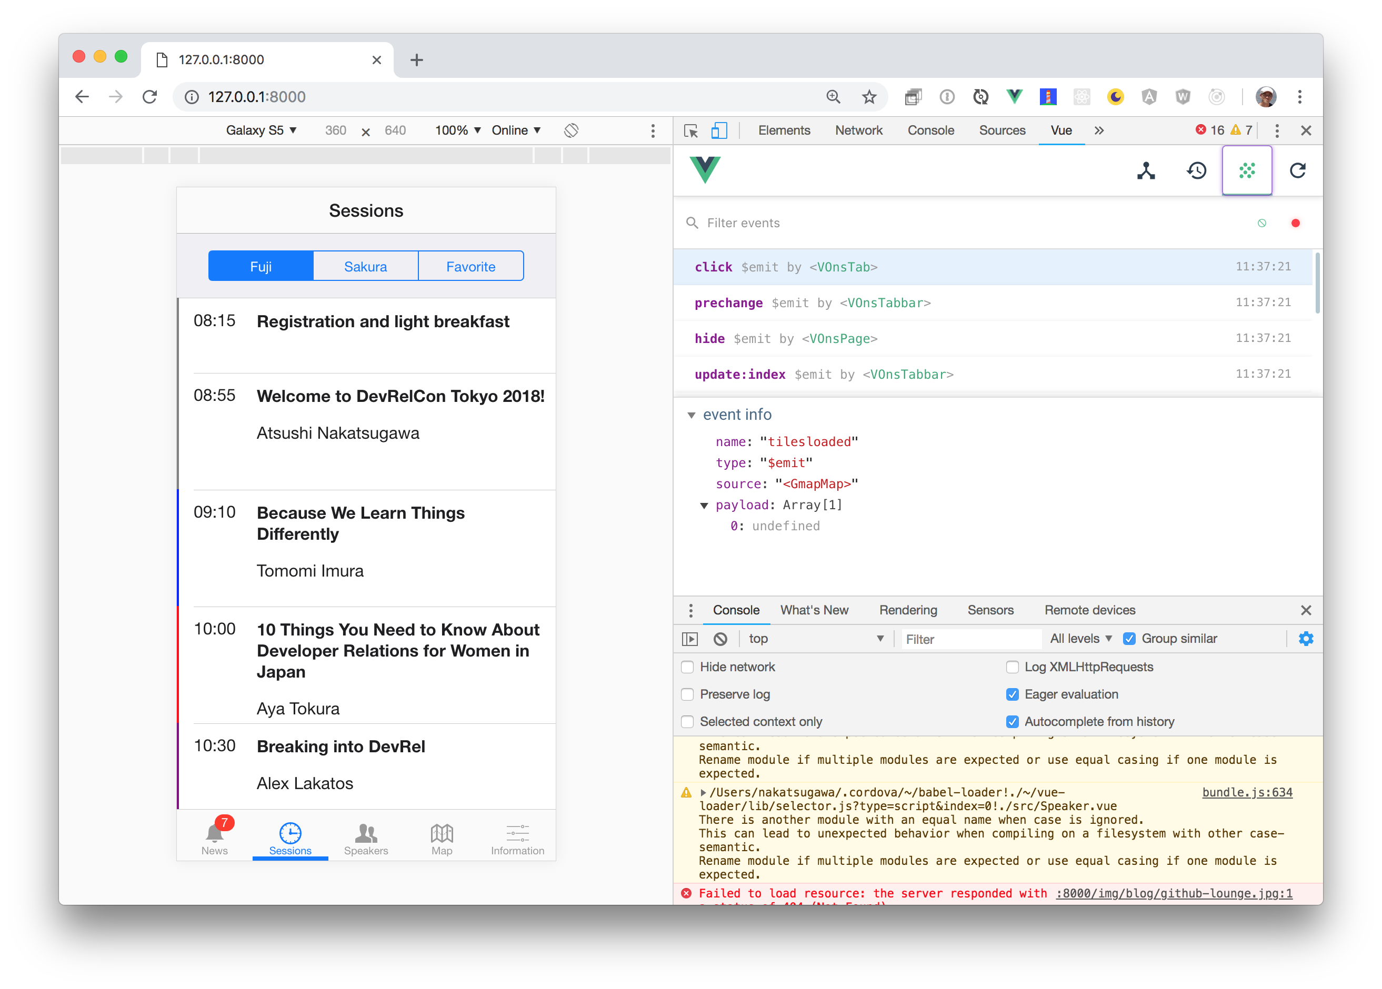
Task: Open Chrome main menu
Action: 1300,97
